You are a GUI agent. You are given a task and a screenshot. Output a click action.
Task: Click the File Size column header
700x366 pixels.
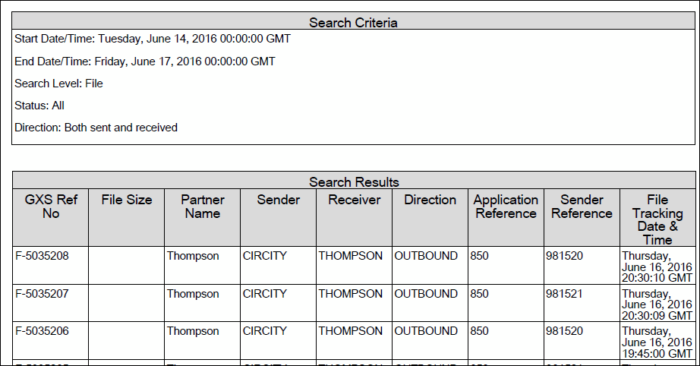pos(127,200)
